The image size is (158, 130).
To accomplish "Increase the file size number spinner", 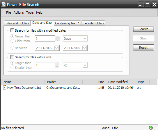I will pos(57,64).
